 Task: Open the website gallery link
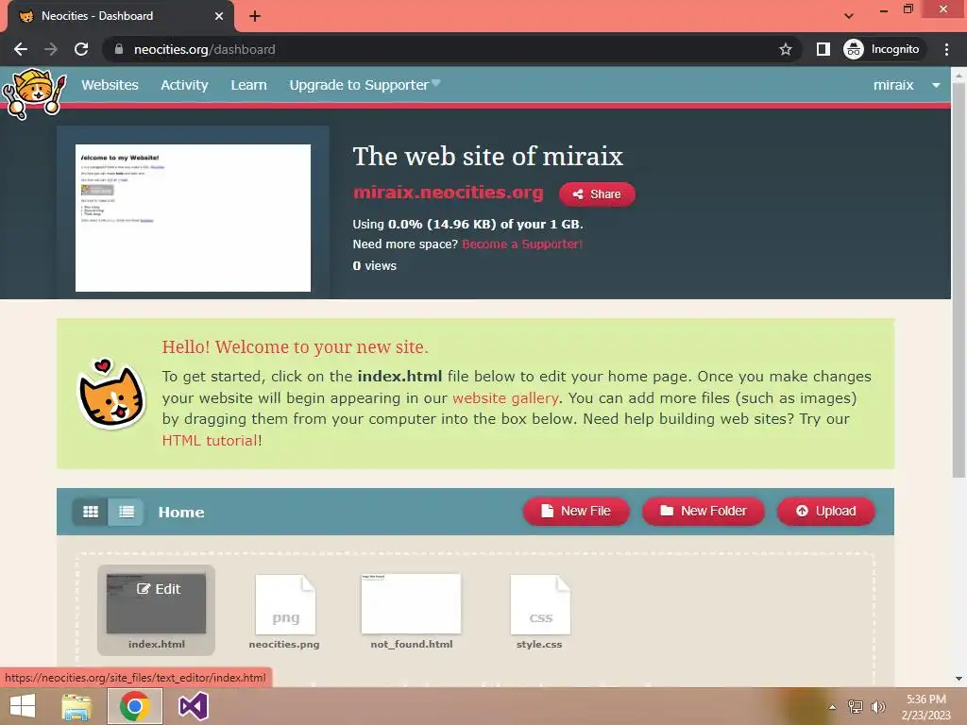506,398
